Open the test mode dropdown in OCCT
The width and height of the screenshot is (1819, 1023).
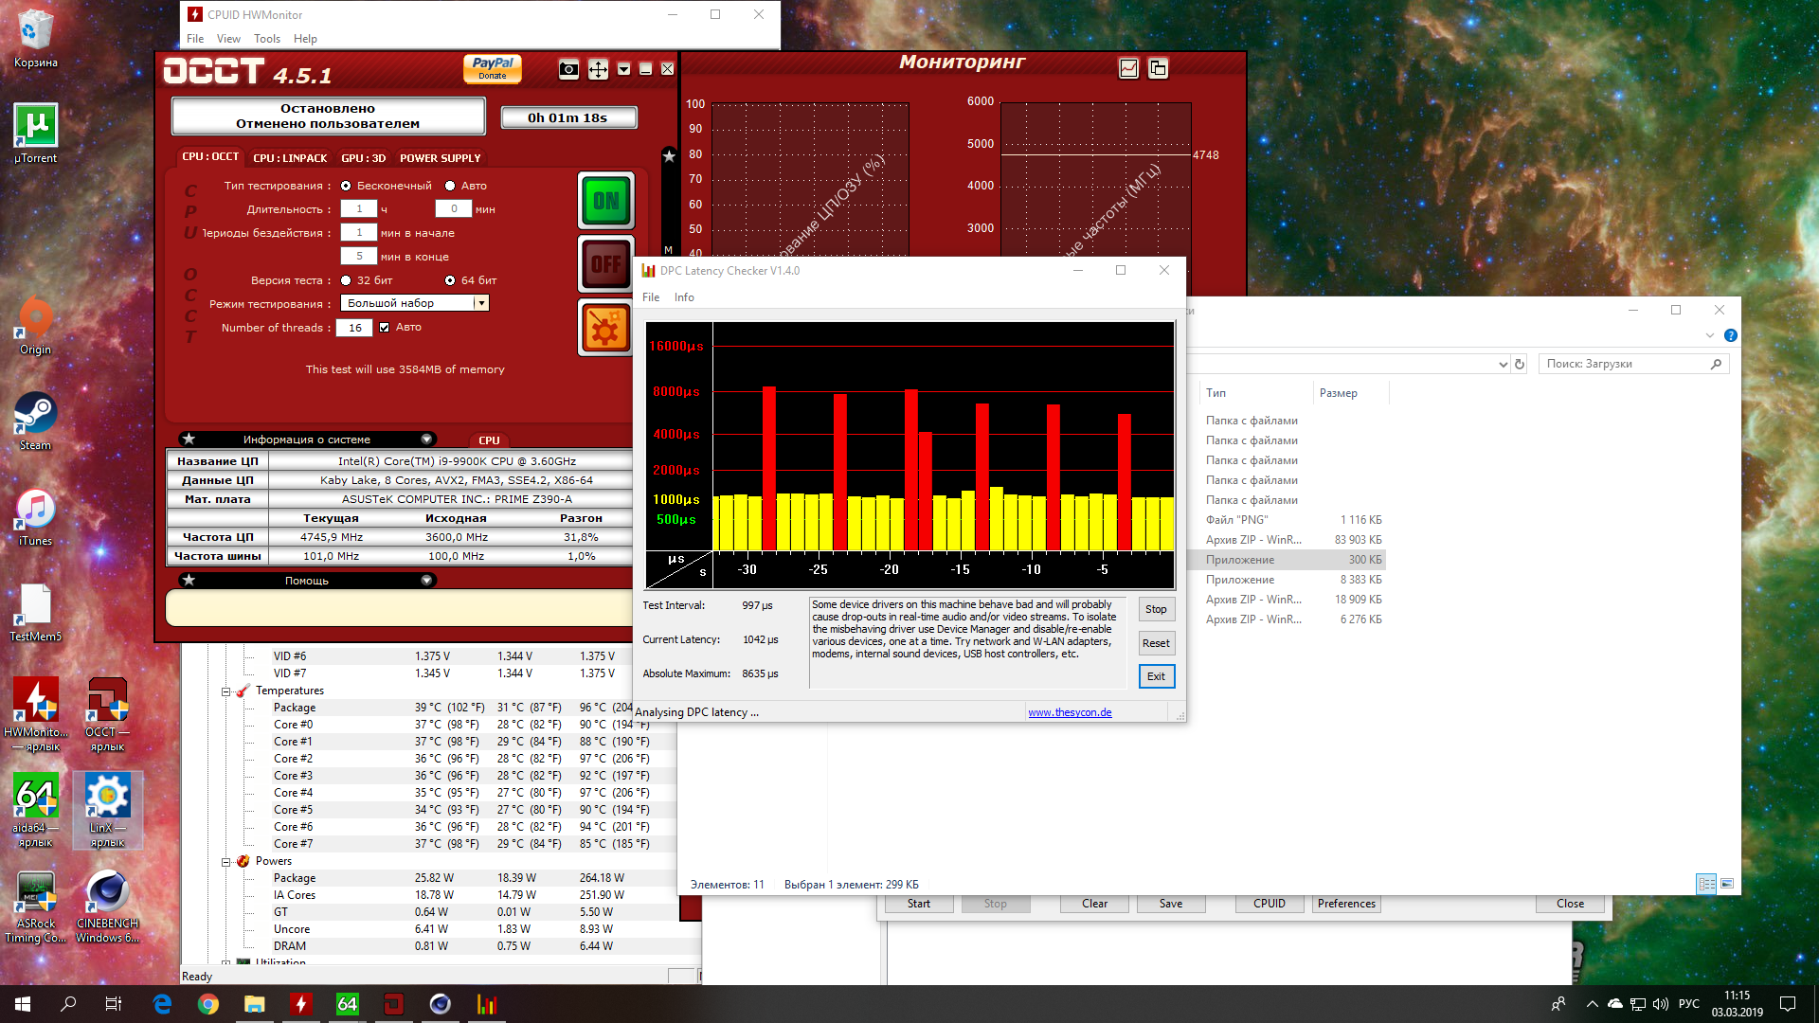(481, 303)
